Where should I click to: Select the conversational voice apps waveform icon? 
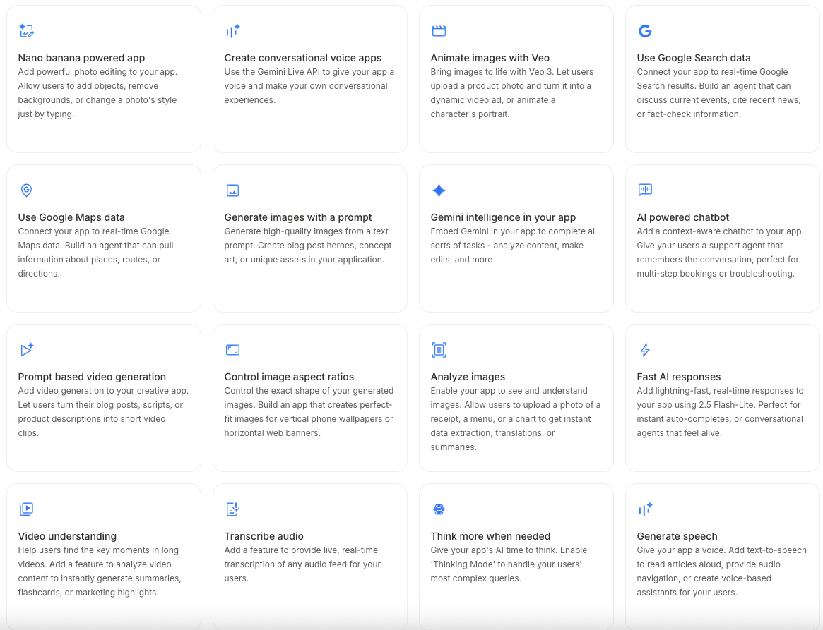point(232,31)
